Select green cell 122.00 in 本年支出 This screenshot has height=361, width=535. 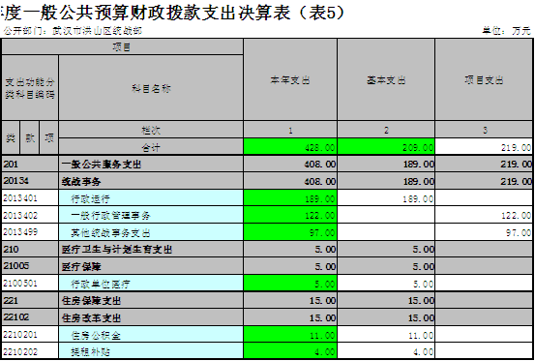[x=290, y=215]
